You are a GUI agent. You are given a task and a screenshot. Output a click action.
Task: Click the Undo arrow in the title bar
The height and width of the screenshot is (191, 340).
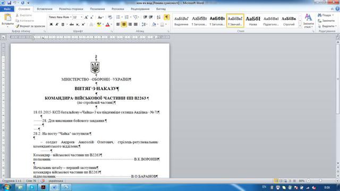15,3
